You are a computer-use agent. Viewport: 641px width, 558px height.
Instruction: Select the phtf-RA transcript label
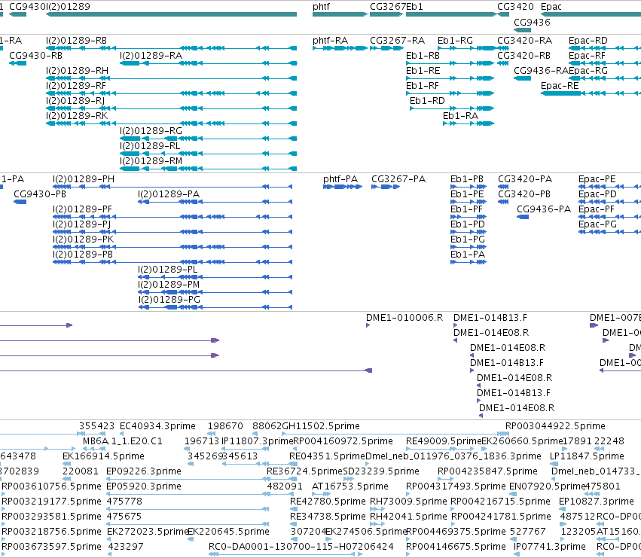pyautogui.click(x=331, y=41)
